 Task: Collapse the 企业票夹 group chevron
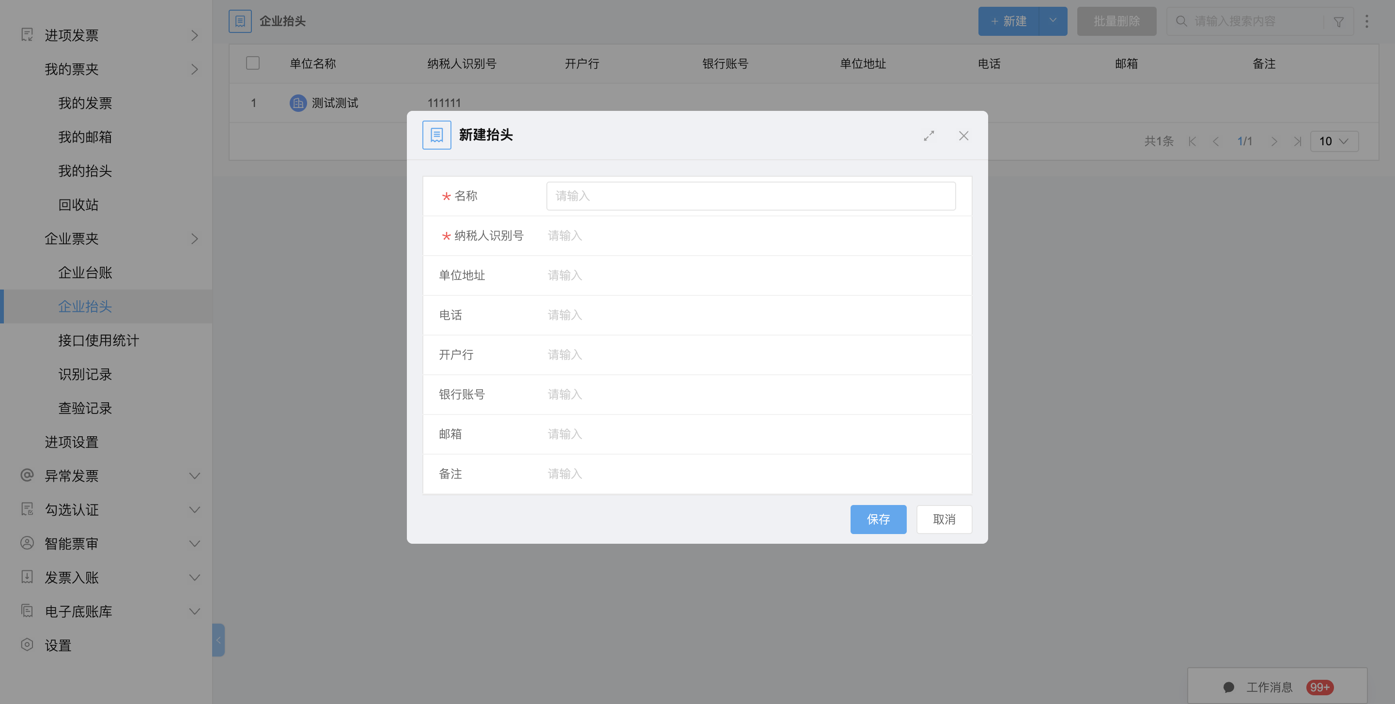pos(194,239)
